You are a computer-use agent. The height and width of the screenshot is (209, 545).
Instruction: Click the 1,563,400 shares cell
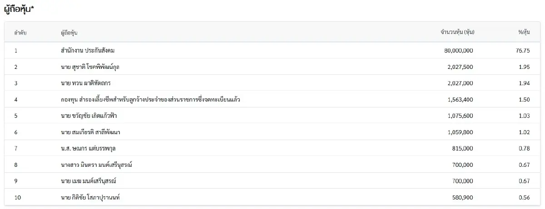[x=460, y=100]
